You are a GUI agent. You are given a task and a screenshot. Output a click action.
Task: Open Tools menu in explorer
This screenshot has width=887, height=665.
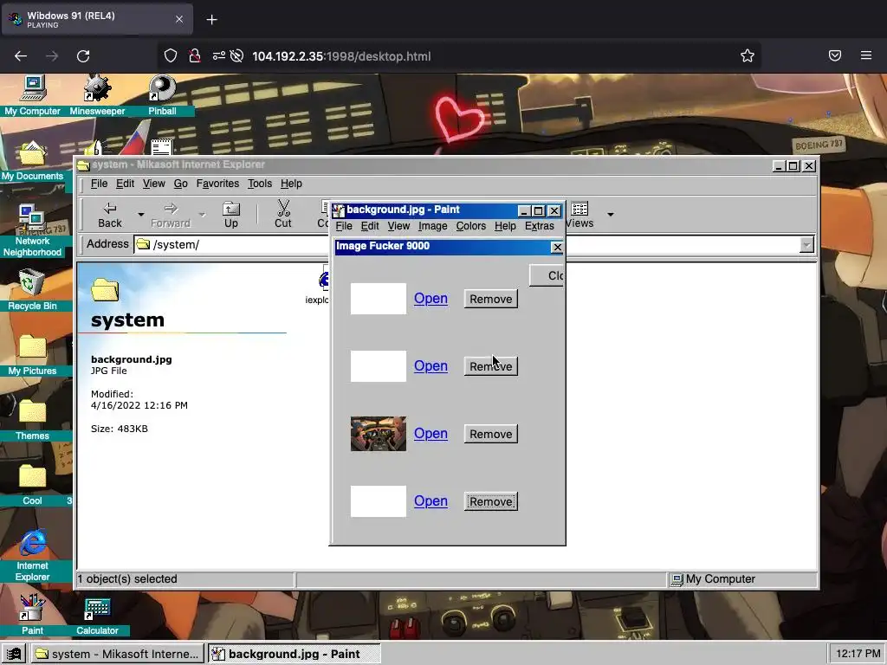coord(260,184)
